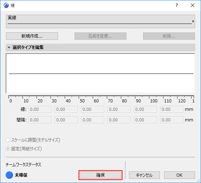Screen dimensions: 201x183
Task: Click the Archicad icon in title bar
Action: [x=6, y=6]
